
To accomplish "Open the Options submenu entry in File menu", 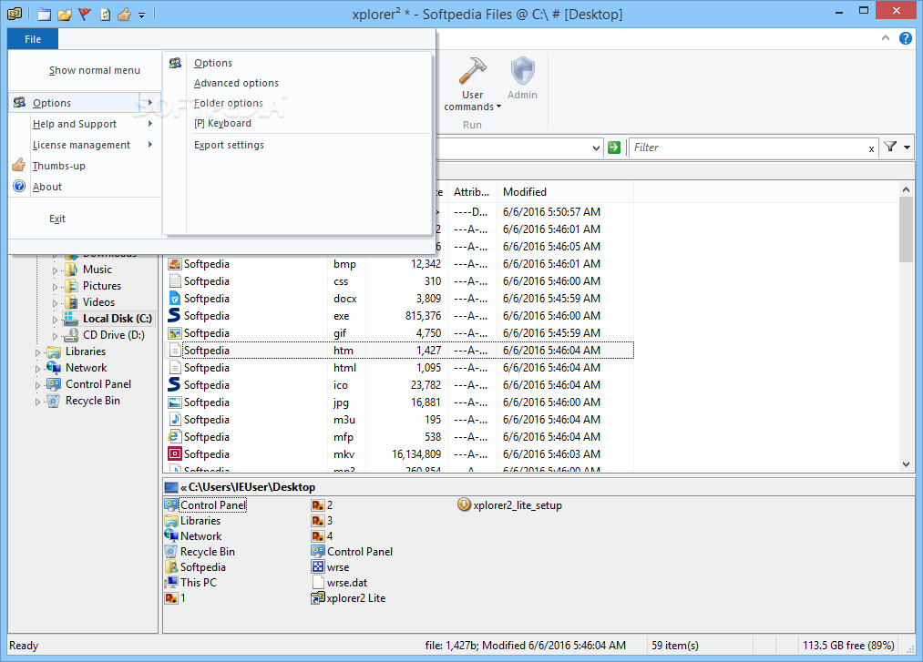I will [x=86, y=103].
